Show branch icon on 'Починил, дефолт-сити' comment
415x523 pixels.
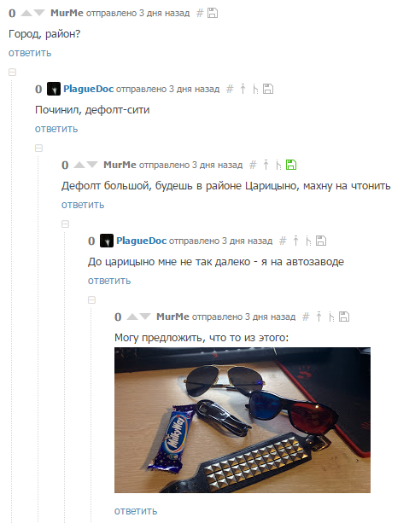coord(255,89)
